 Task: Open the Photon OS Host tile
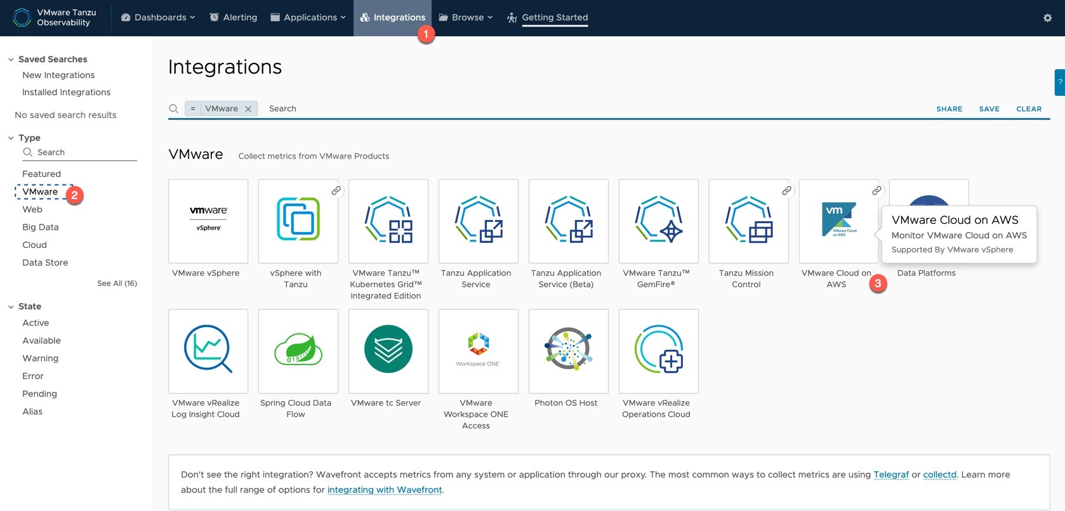(x=569, y=351)
